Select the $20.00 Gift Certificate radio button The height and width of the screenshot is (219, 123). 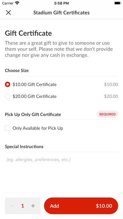[8, 96]
